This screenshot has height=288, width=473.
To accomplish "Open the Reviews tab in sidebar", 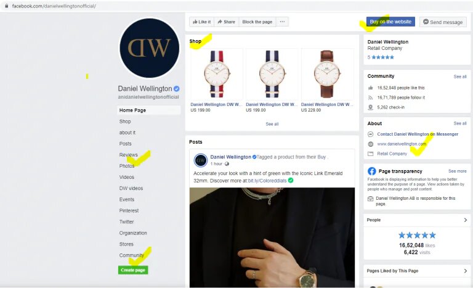I will [128, 155].
